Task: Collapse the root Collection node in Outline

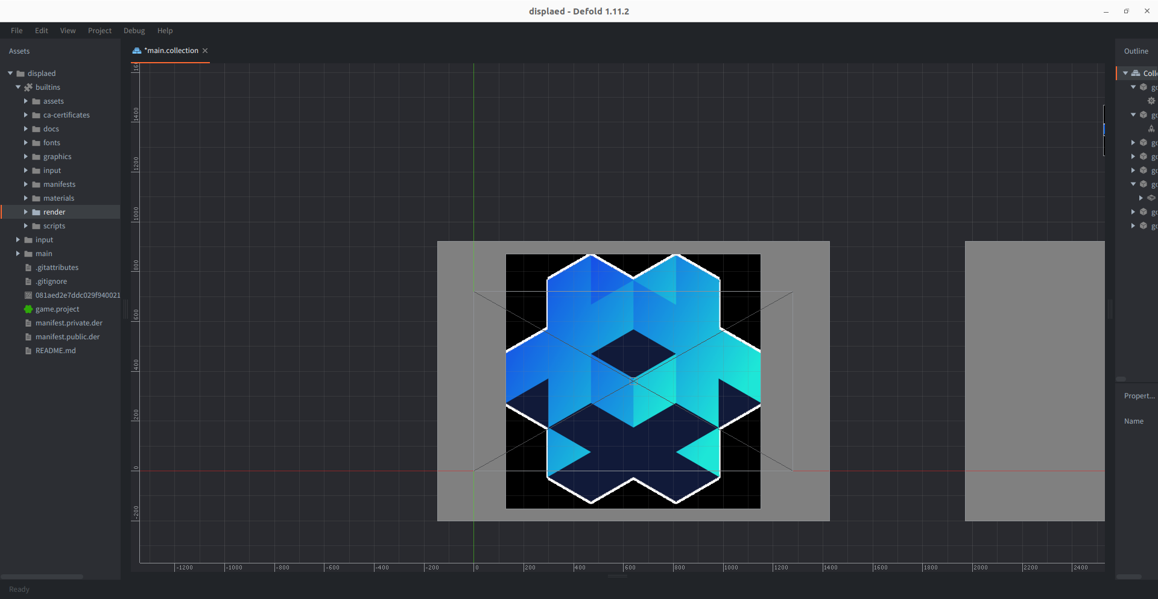Action: pyautogui.click(x=1125, y=74)
